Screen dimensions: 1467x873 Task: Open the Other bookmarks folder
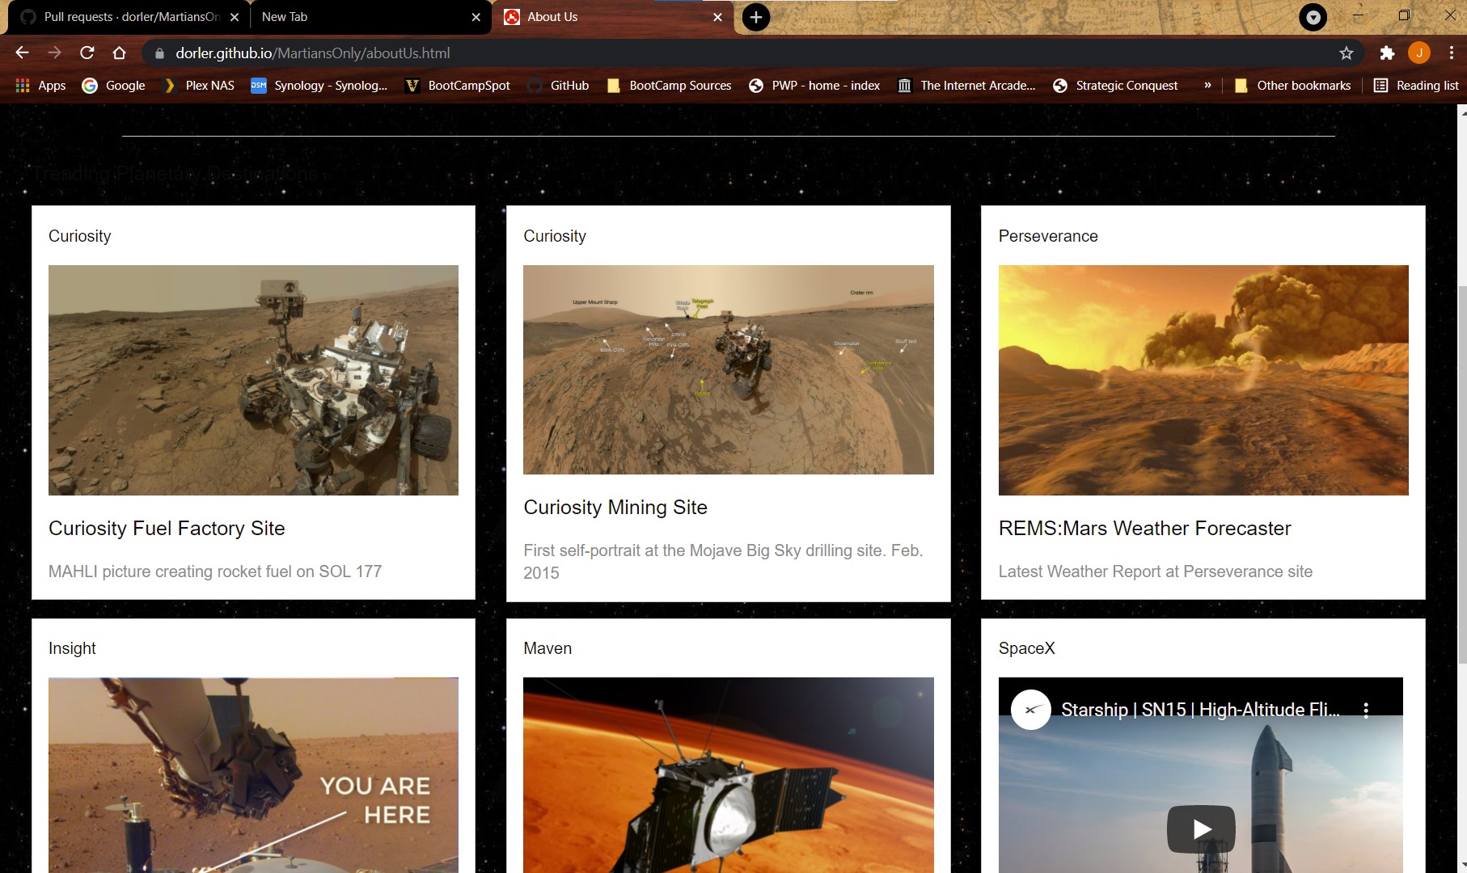(1292, 86)
